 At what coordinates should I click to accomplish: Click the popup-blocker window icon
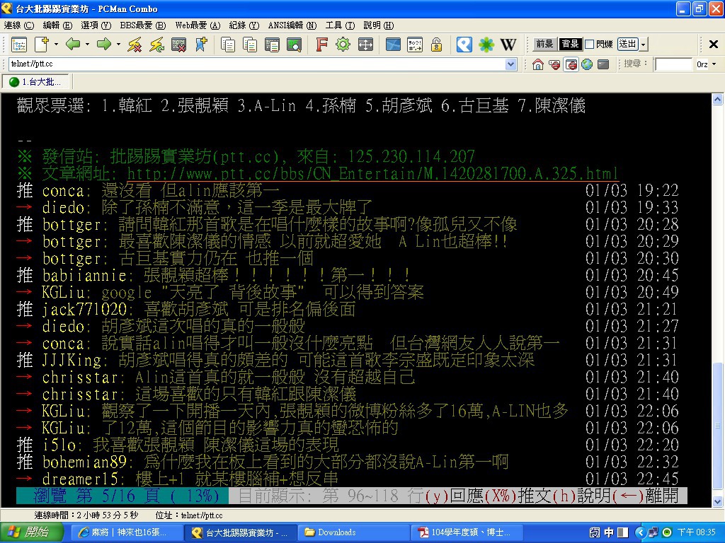(571, 64)
